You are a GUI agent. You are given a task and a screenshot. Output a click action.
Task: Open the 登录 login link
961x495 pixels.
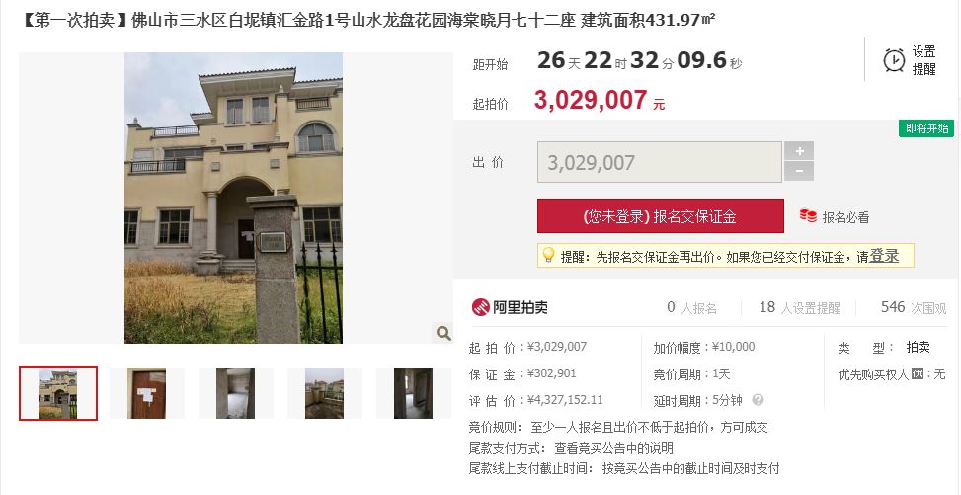click(884, 256)
